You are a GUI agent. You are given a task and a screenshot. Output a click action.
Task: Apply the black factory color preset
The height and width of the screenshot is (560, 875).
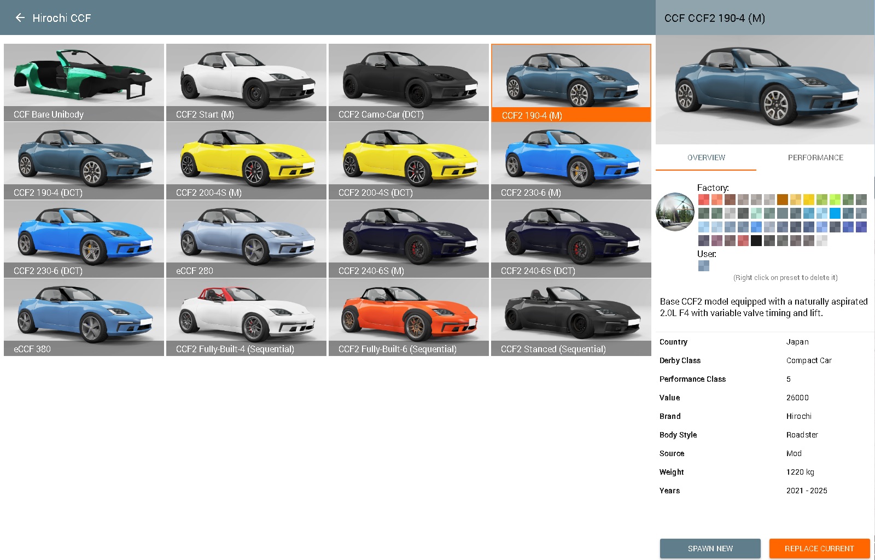click(x=756, y=240)
